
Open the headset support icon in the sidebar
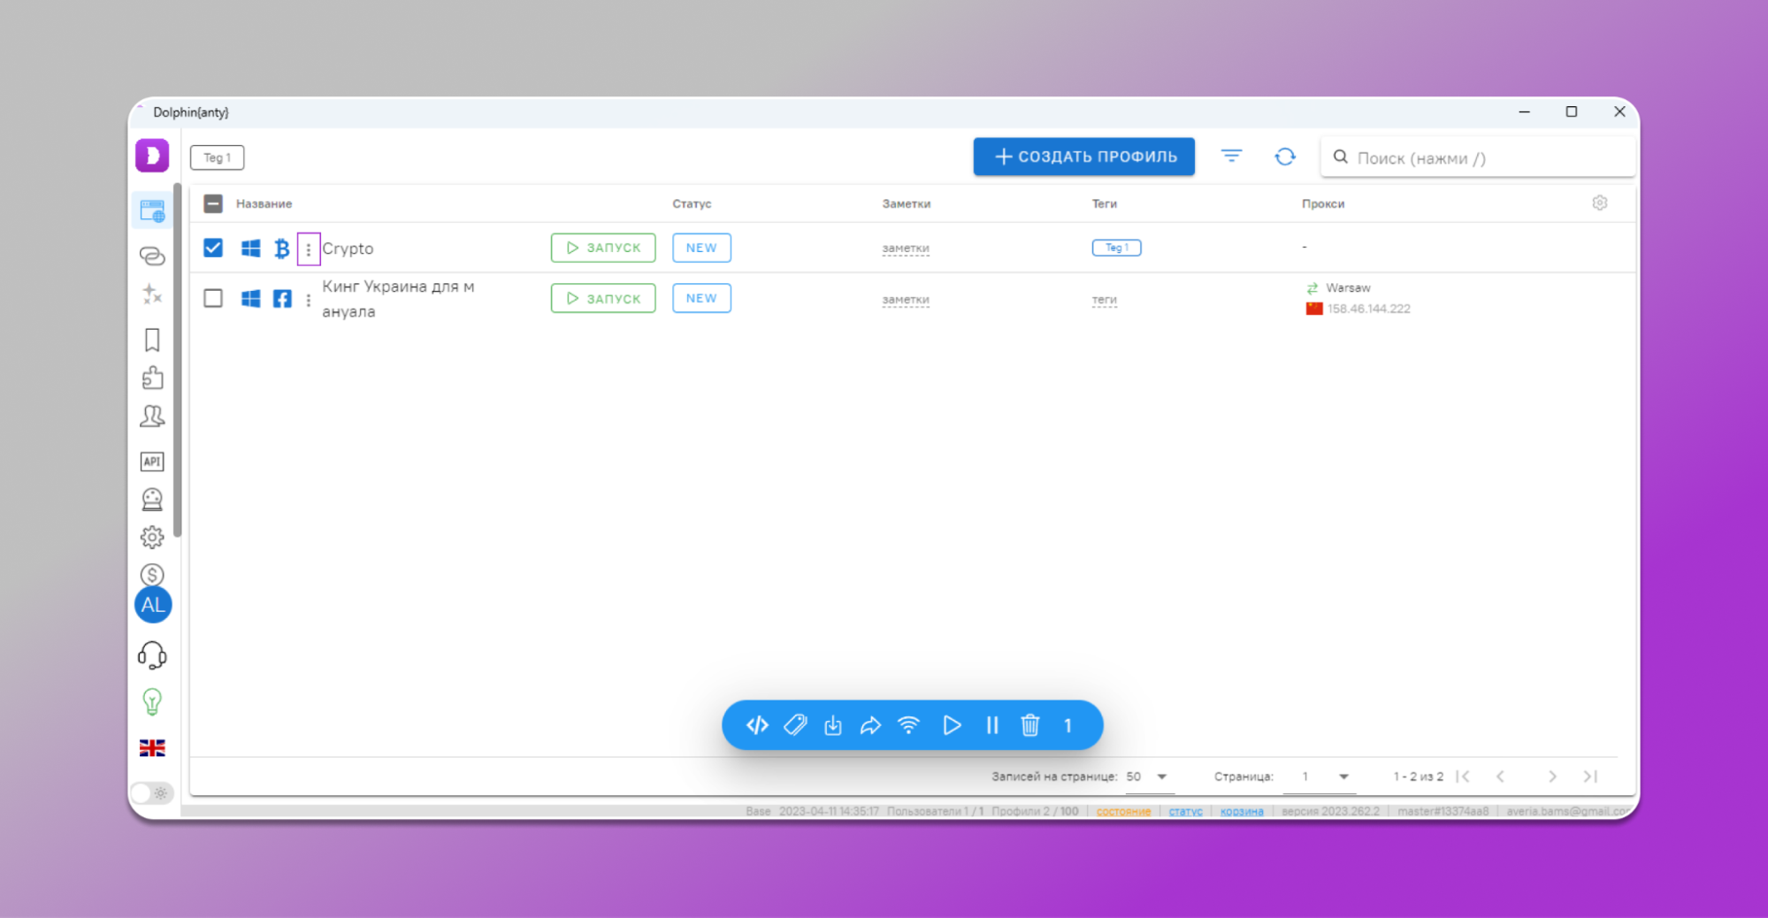click(x=152, y=655)
